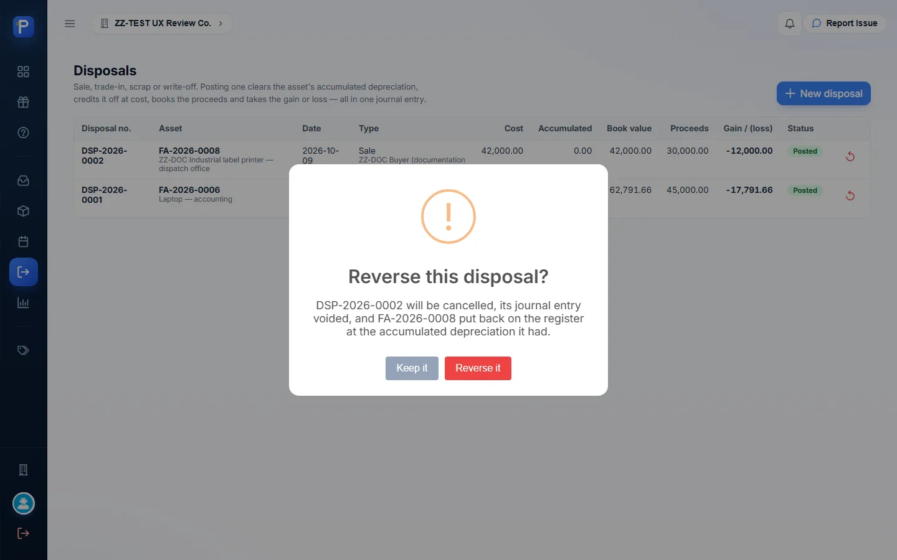Open the tags icon in sidebar
The width and height of the screenshot is (897, 560).
23,350
